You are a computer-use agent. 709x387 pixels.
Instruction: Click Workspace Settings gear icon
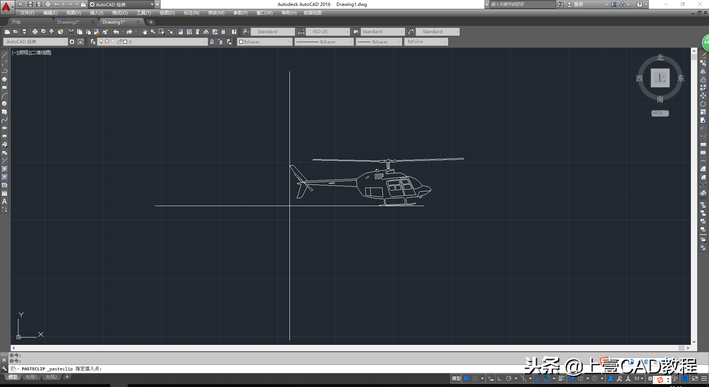72,42
